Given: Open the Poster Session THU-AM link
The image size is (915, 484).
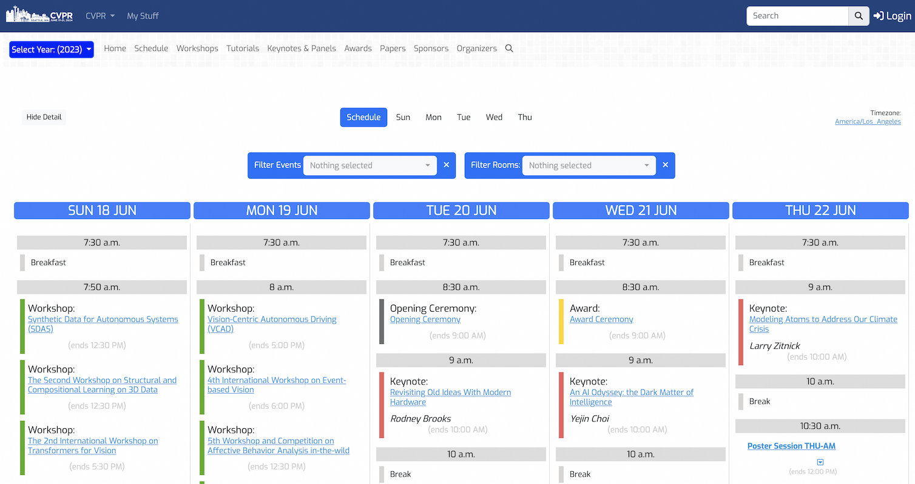Looking at the screenshot, I should click(791, 446).
